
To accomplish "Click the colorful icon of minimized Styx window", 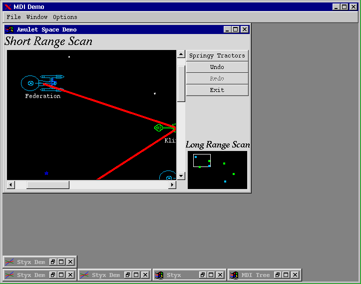I will (x=159, y=275).
